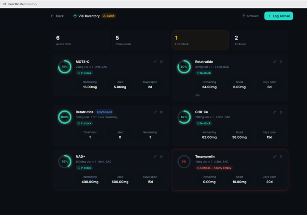The width and height of the screenshot is (307, 215).
Task: Click the NAD+ 40% progress ring
Action: [65, 162]
